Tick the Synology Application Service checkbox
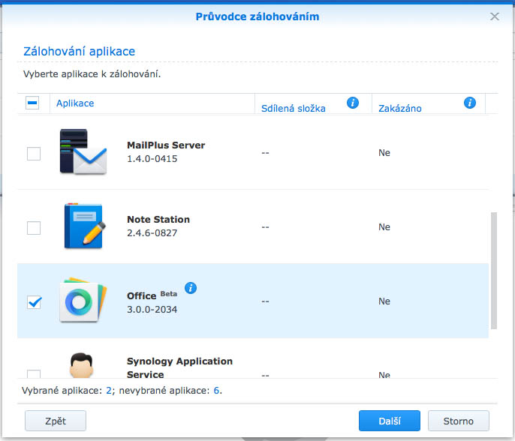Screen dimensions: 515x441 [34, 374]
